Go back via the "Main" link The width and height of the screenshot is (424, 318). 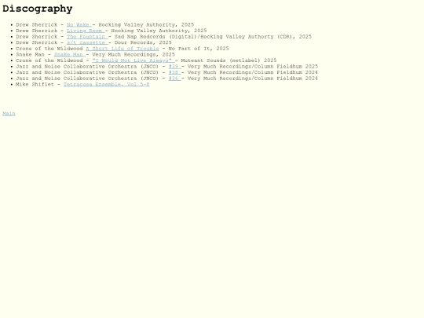pos(9,114)
